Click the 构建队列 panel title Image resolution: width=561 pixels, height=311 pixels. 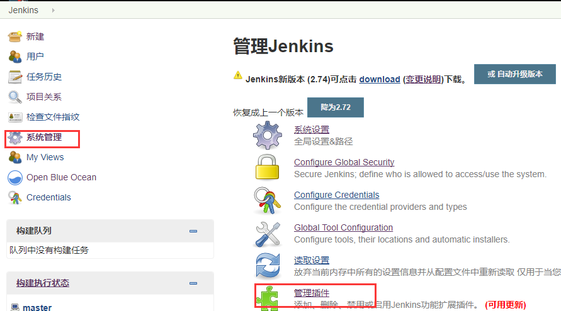pyautogui.click(x=34, y=231)
